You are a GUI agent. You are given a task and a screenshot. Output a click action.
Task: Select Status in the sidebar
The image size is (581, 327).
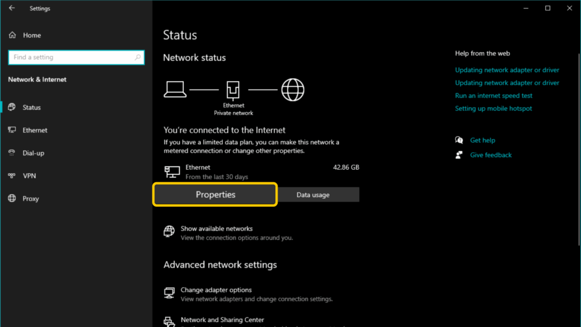[x=32, y=107]
